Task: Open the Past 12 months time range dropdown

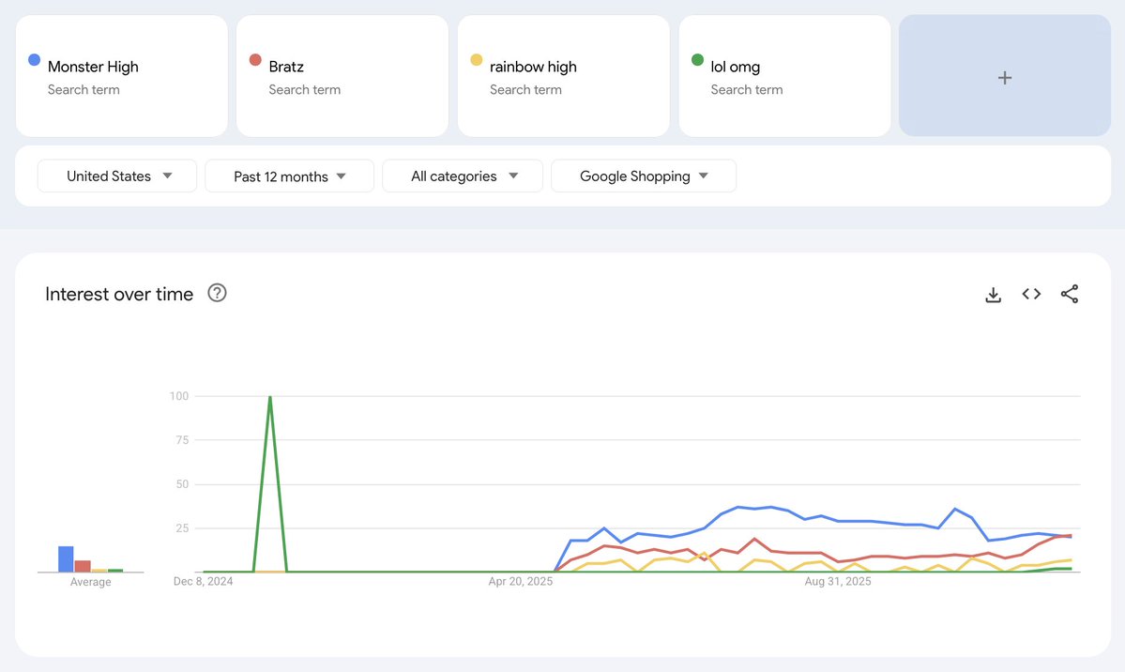Action: (x=289, y=176)
